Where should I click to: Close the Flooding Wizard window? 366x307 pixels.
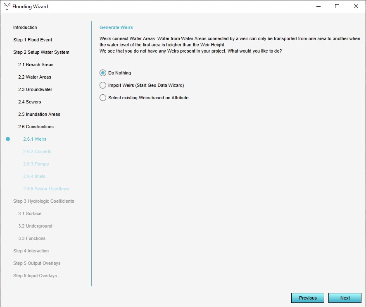[356, 6]
